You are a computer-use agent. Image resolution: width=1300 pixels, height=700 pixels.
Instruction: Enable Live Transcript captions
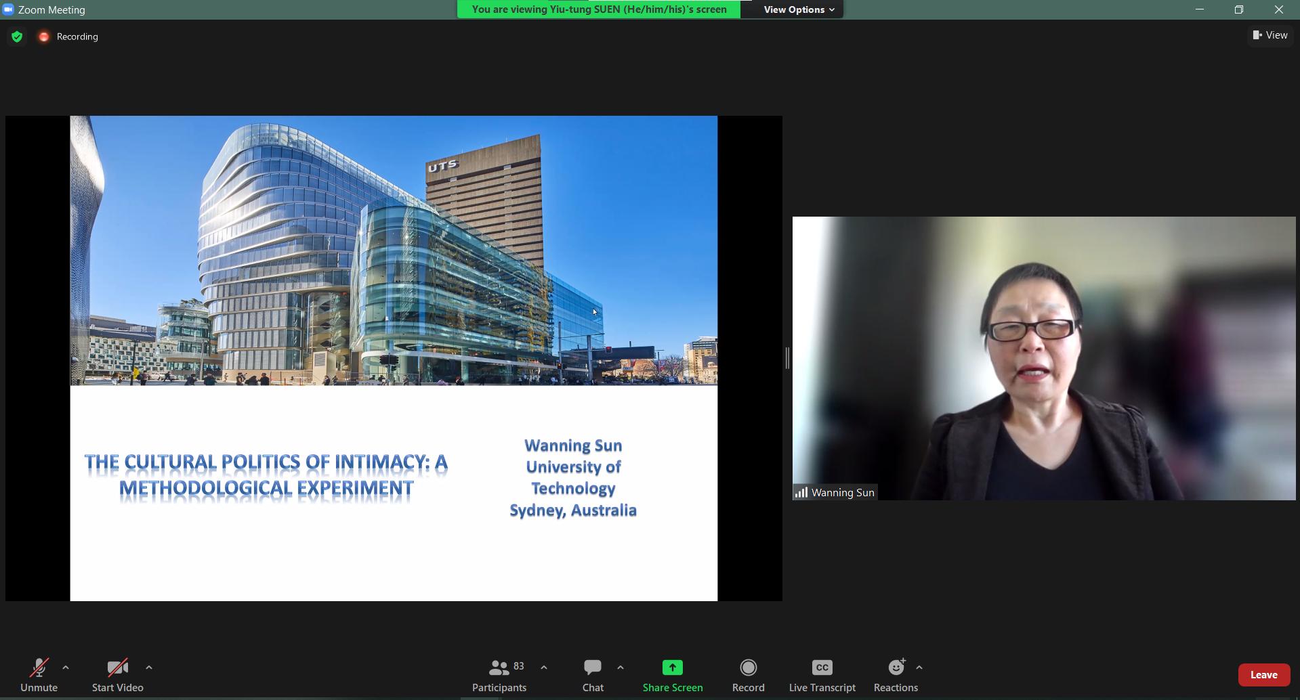tap(822, 675)
